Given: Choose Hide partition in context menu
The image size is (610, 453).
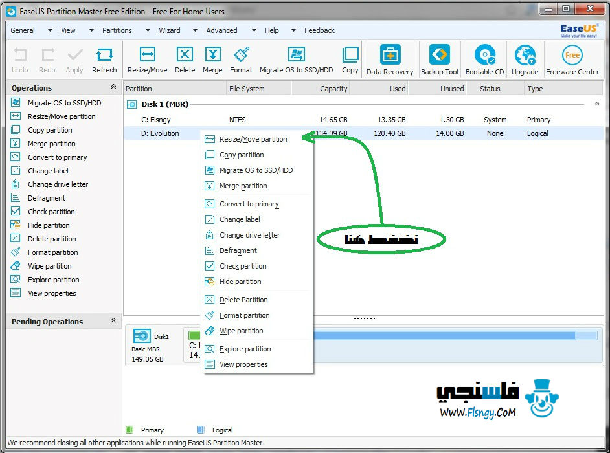Looking at the screenshot, I should pos(257,282).
